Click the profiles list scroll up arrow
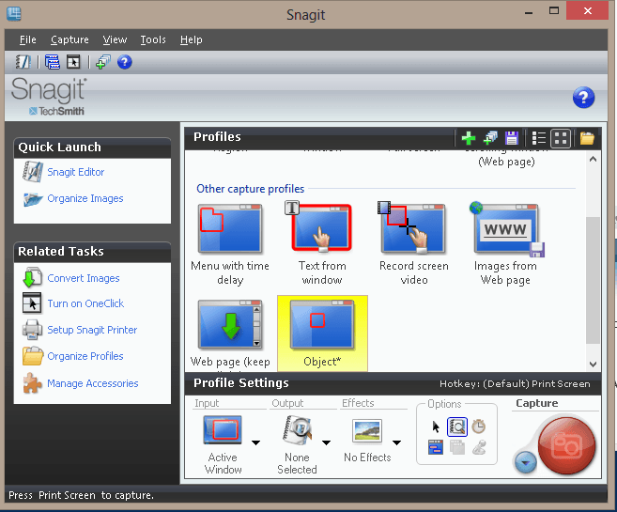This screenshot has width=617, height=512. tap(593, 160)
